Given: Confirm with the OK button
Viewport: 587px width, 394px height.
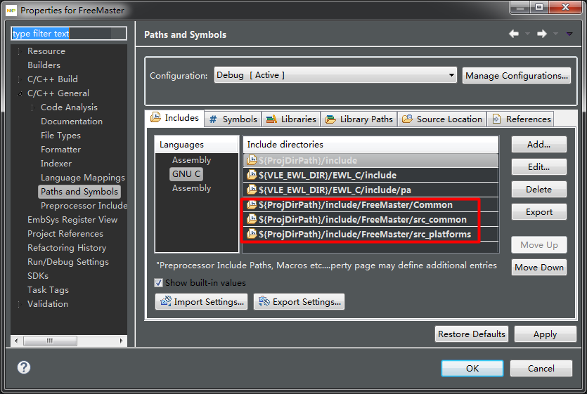Looking at the screenshot, I should (x=472, y=368).
